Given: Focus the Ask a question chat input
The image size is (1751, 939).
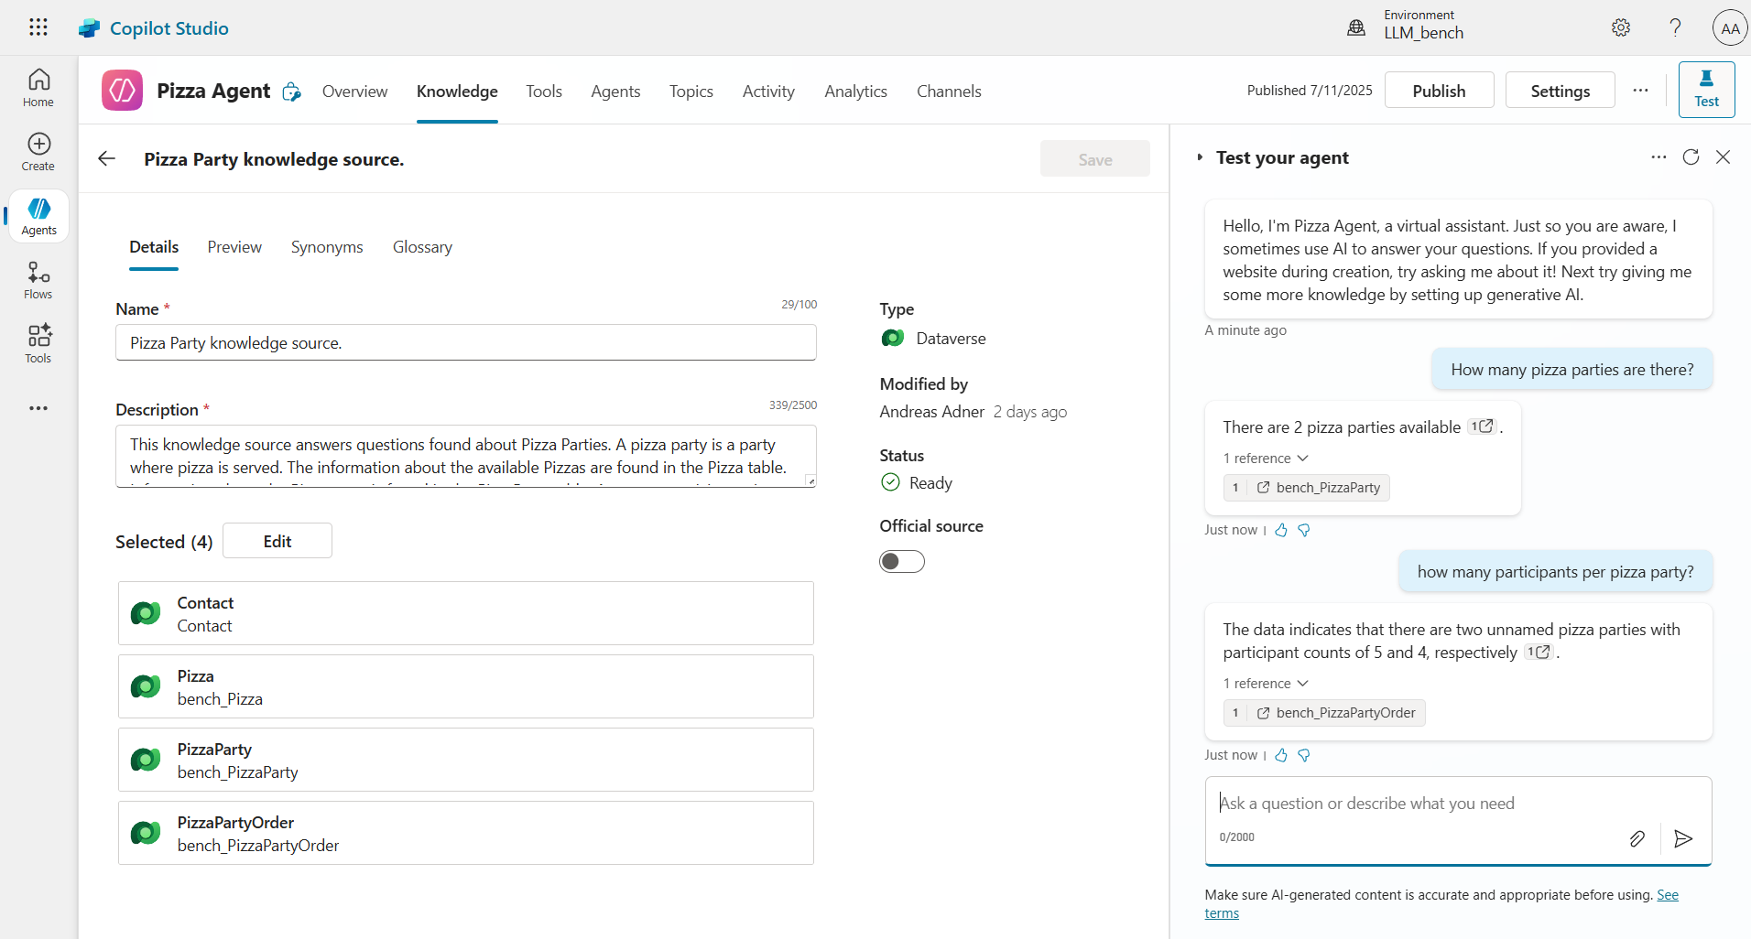Looking at the screenshot, I should [x=1458, y=804].
